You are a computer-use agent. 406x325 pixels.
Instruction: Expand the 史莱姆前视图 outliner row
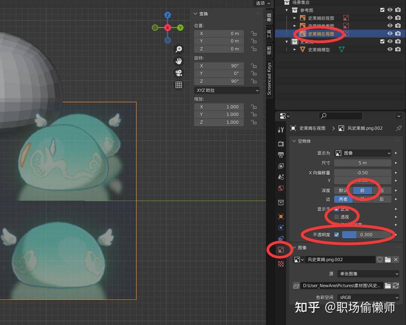point(295,18)
